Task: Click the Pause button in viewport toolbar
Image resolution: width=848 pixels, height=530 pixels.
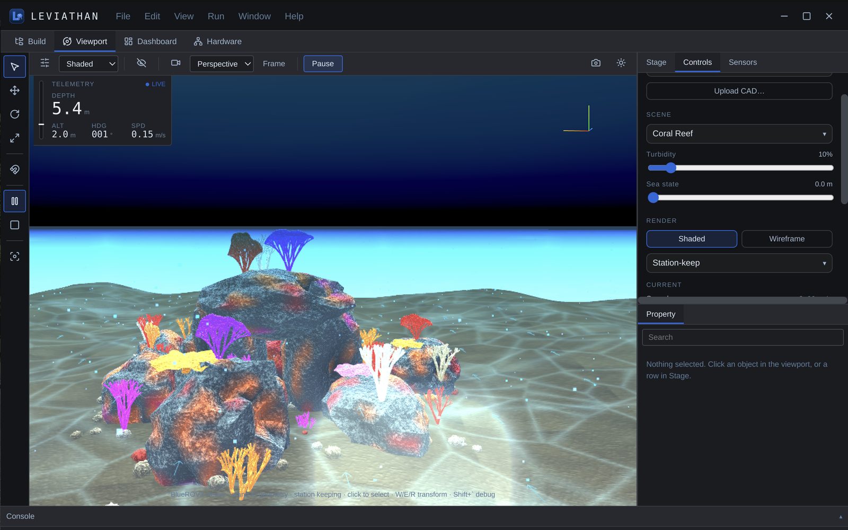Action: pos(323,64)
